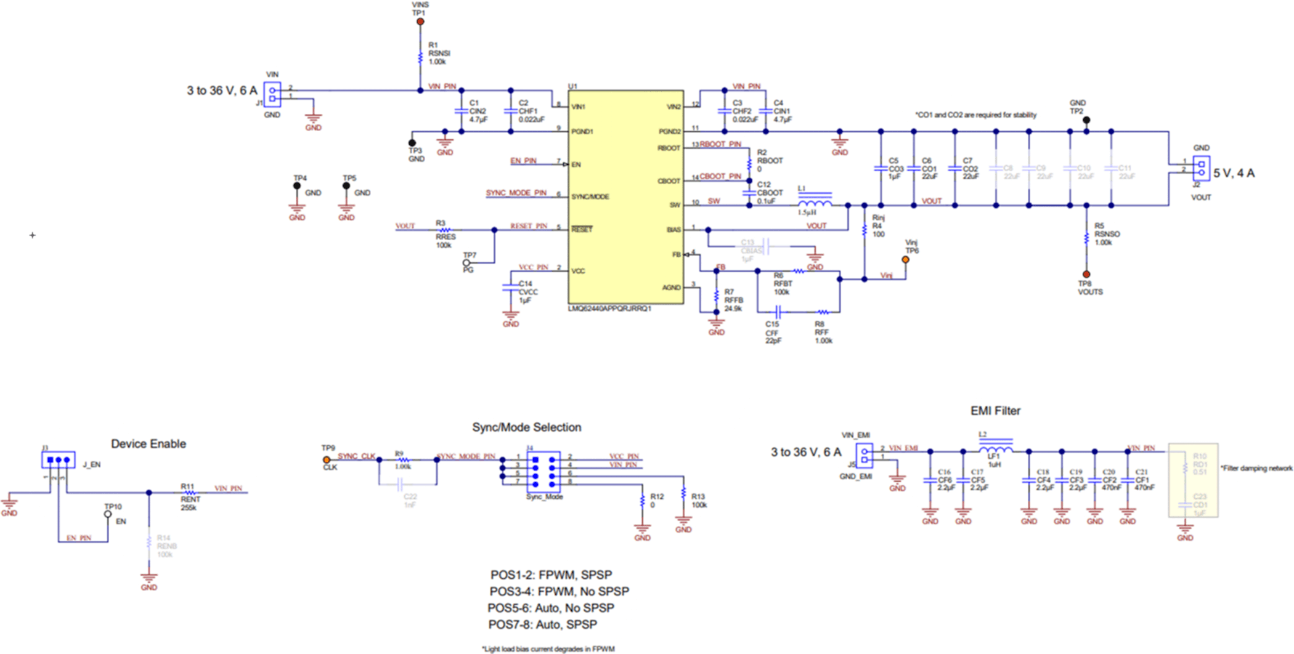The height and width of the screenshot is (654, 1294).
Task: Select the greyed-out R14 RENB resistor
Action: coord(149,542)
